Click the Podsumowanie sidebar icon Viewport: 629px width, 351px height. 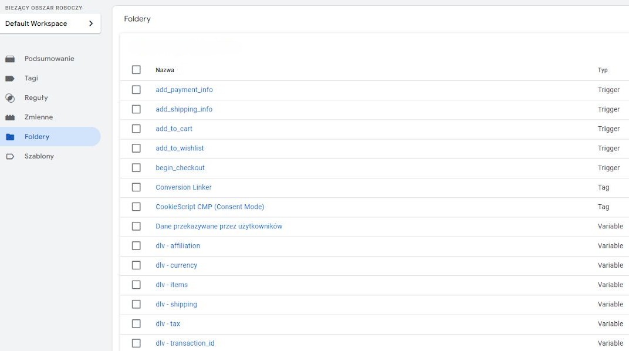10,59
